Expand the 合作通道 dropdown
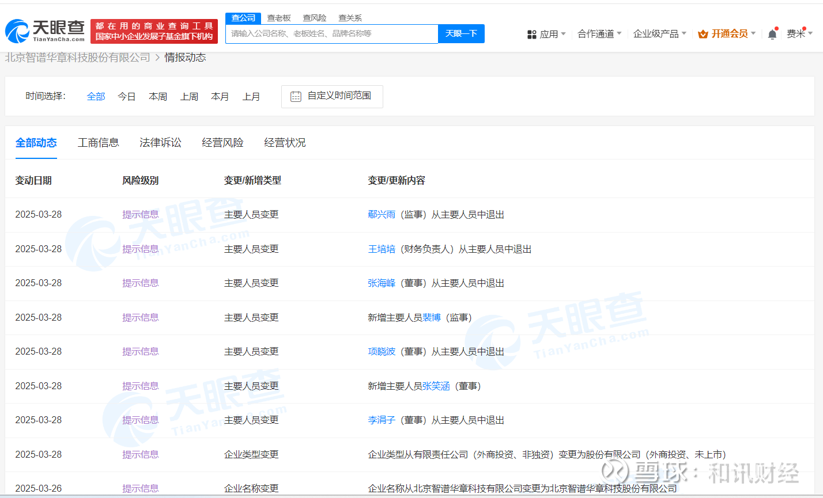This screenshot has height=498, width=823. (599, 34)
